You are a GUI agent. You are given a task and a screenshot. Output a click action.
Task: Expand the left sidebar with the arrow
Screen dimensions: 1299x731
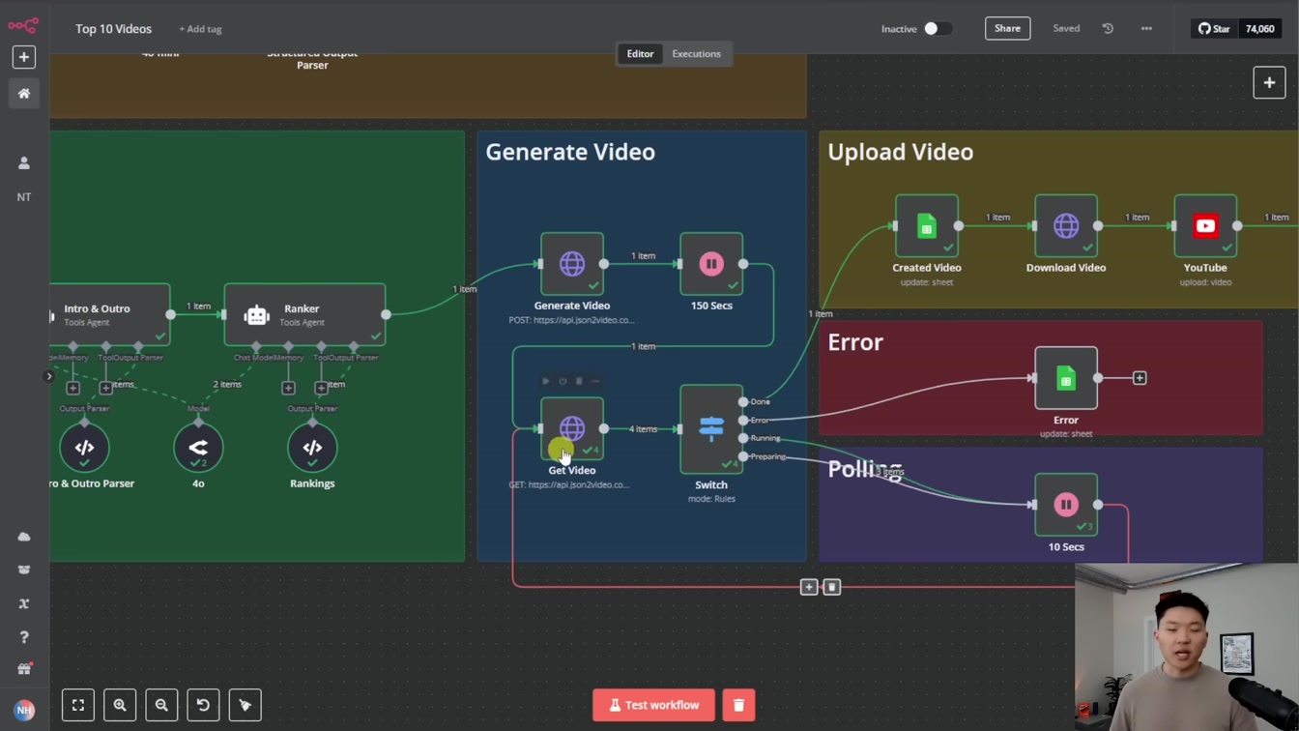tap(48, 376)
